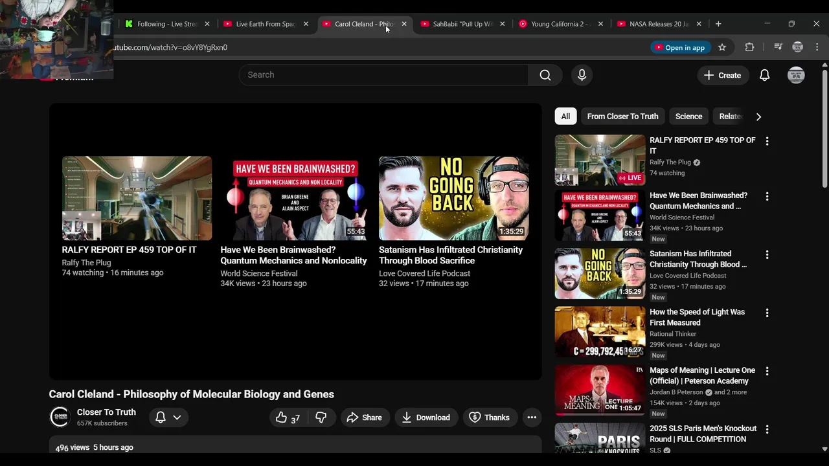Click the 496 views 5 hours ago text

[95, 447]
